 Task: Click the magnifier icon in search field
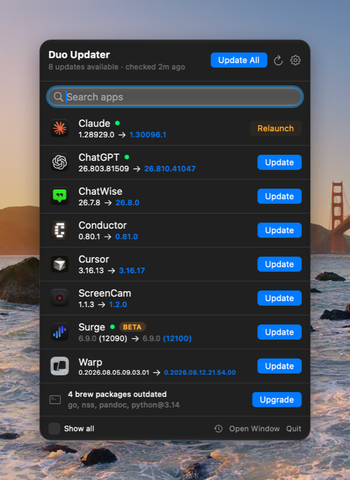click(58, 97)
